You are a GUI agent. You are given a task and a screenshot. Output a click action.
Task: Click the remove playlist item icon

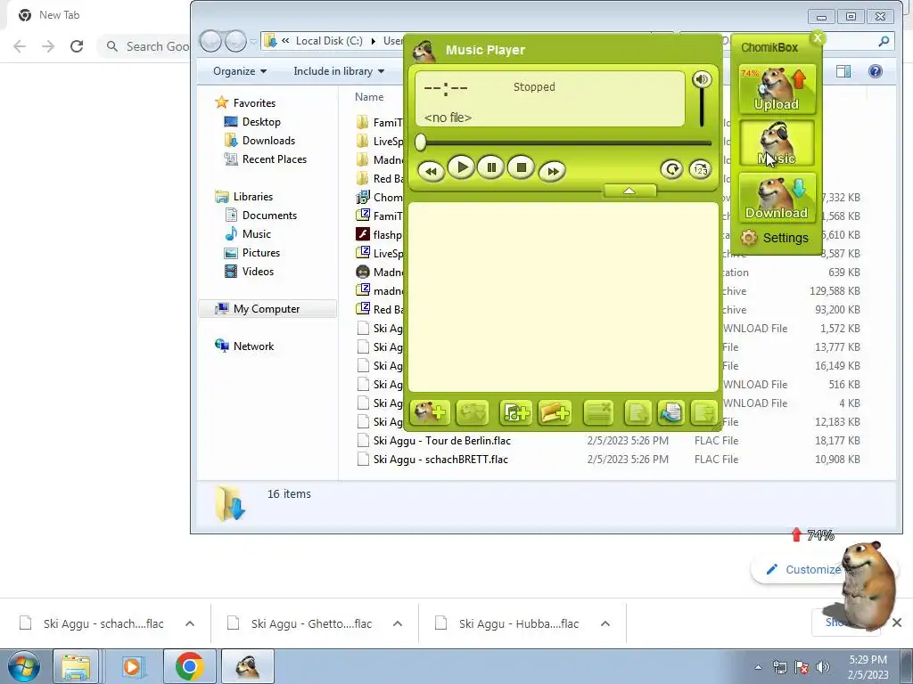598,412
